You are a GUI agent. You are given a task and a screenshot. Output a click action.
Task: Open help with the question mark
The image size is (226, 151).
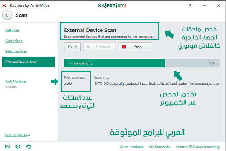tap(190, 6)
